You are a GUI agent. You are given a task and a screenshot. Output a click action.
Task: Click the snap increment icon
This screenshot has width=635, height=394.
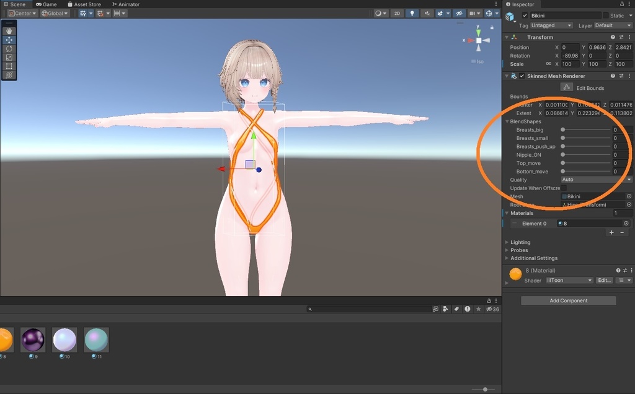click(117, 14)
